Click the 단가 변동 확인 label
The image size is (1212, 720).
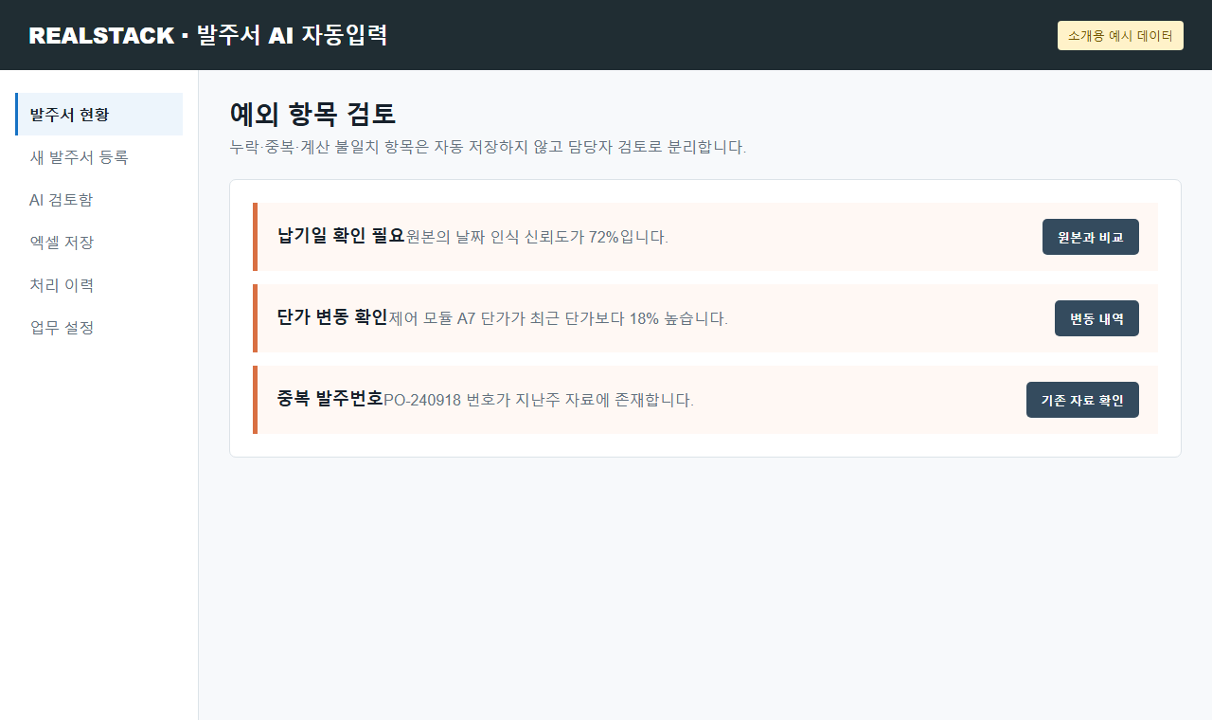tap(332, 317)
